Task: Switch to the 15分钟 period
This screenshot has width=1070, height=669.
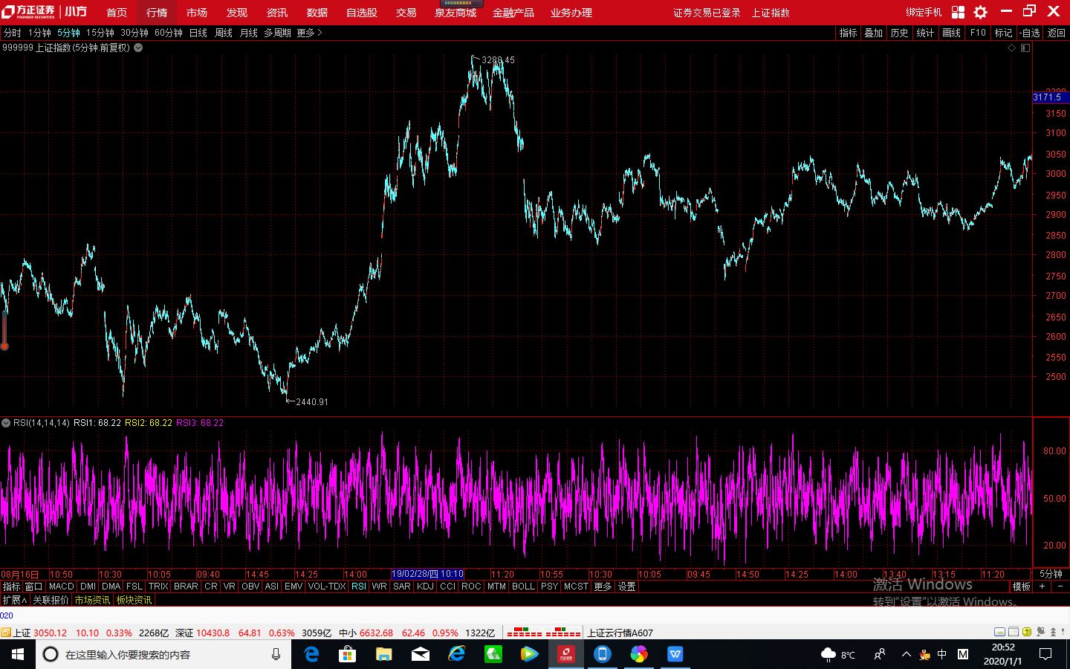Action: pos(100,33)
